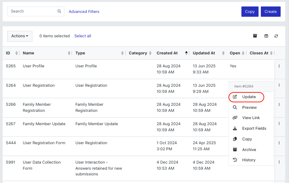Click the ID cell 5991
Screen dimensions: 289x183
click(11, 162)
